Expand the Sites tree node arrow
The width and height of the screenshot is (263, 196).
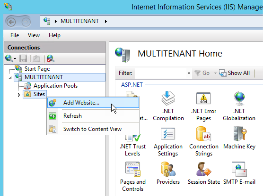19,95
